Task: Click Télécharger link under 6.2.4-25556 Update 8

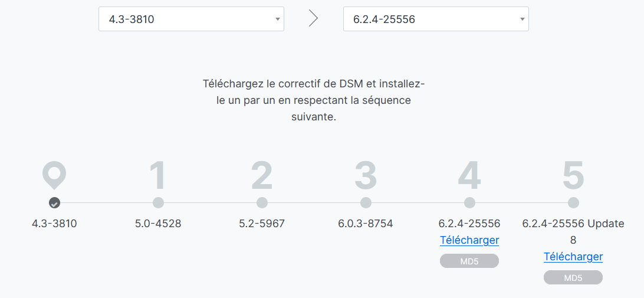Action: 573,257
